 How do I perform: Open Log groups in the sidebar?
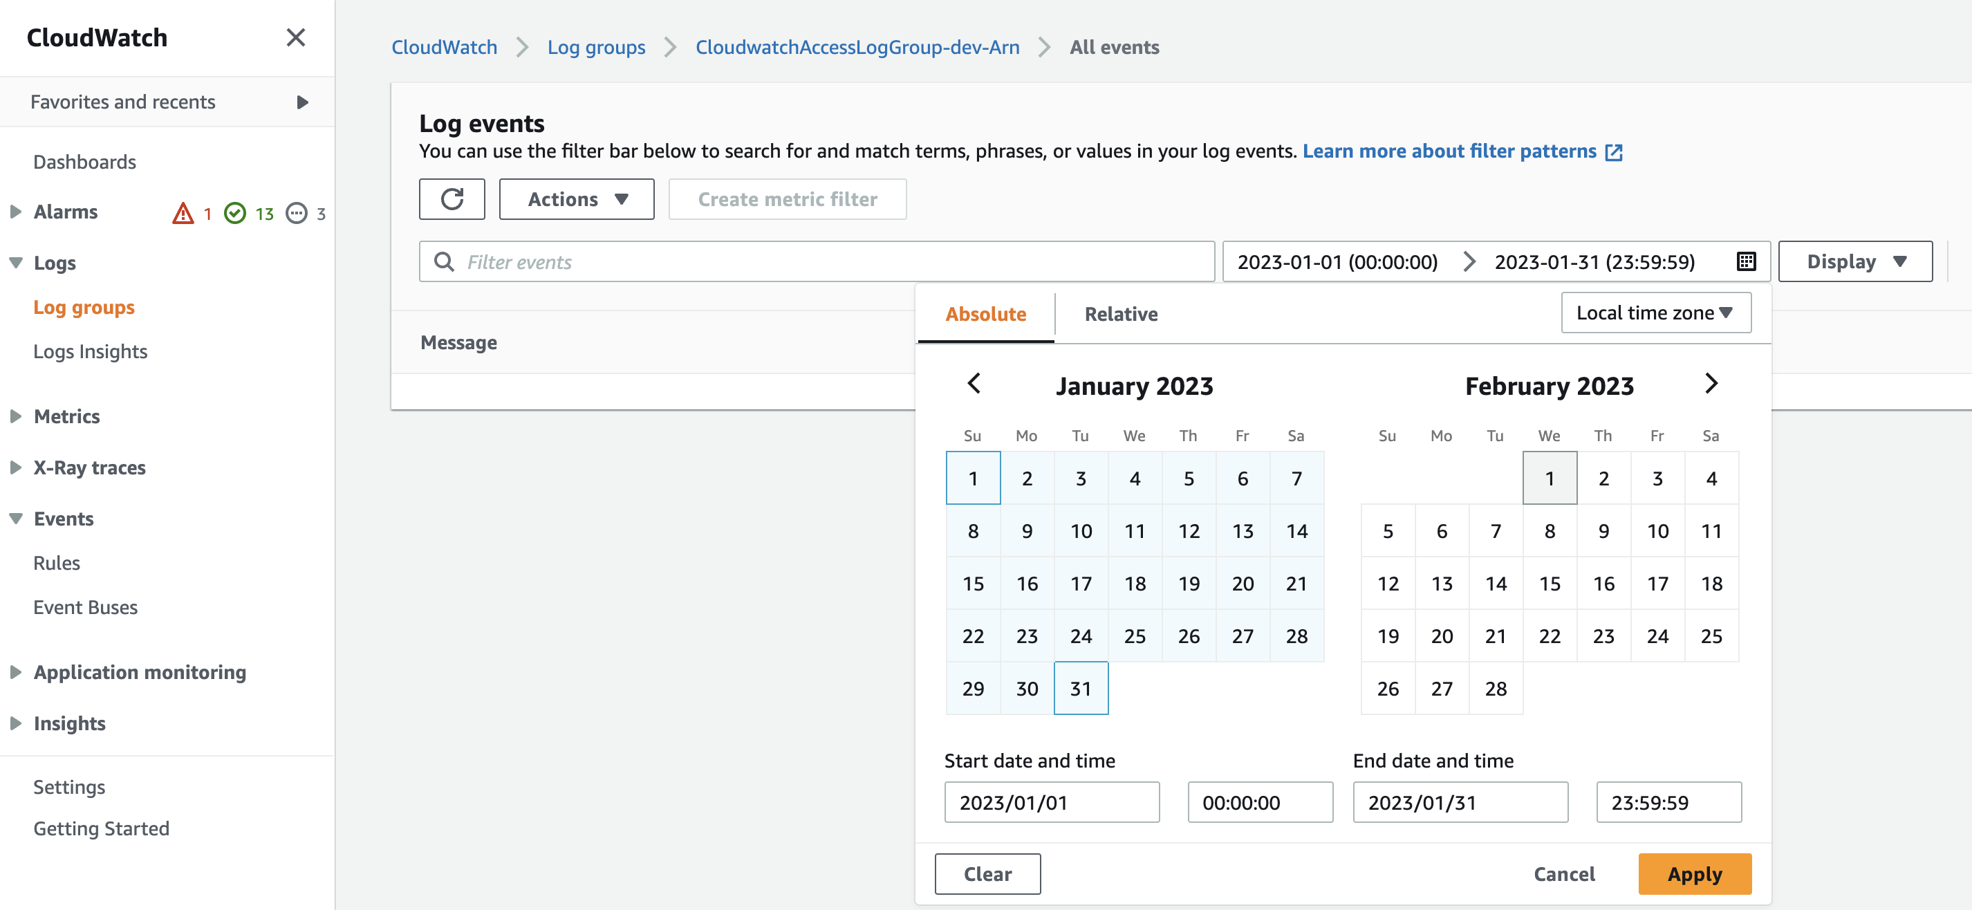click(x=84, y=307)
